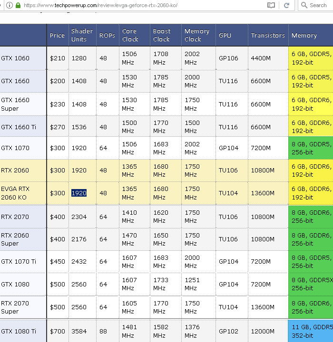Click the RTX 2060 Super row label

pyautogui.click(x=15, y=239)
